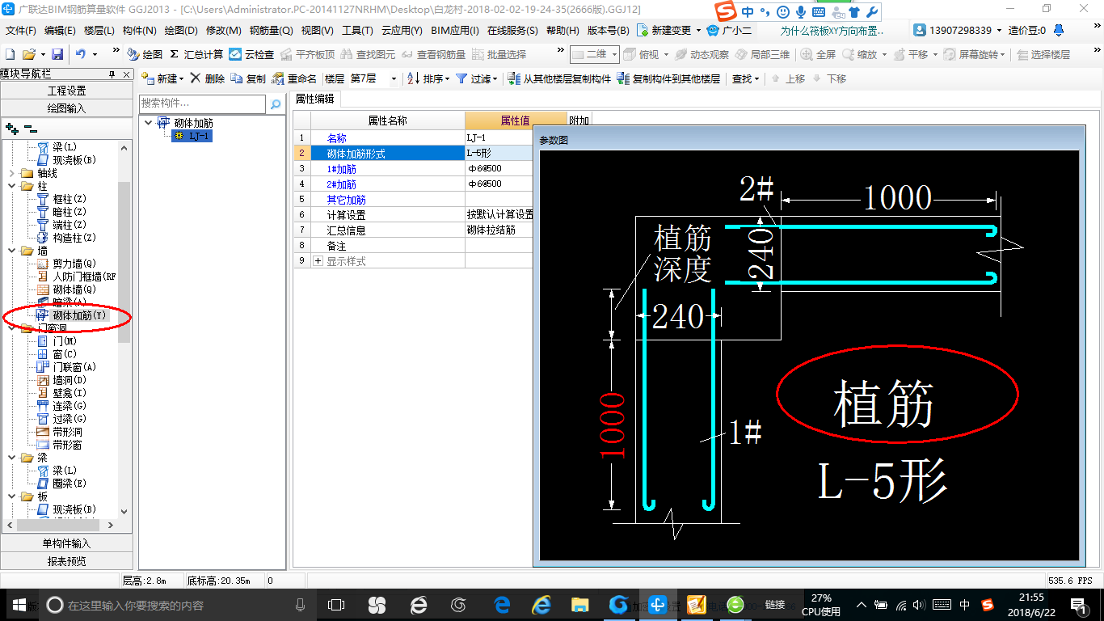Open the 新建 dropdown
1104x621 pixels.
point(162,78)
